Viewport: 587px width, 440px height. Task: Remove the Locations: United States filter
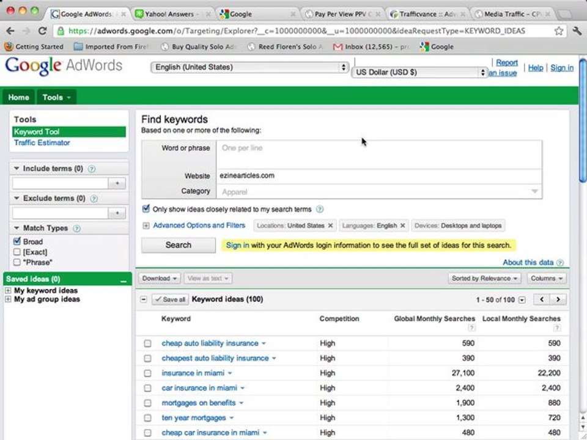(x=330, y=226)
